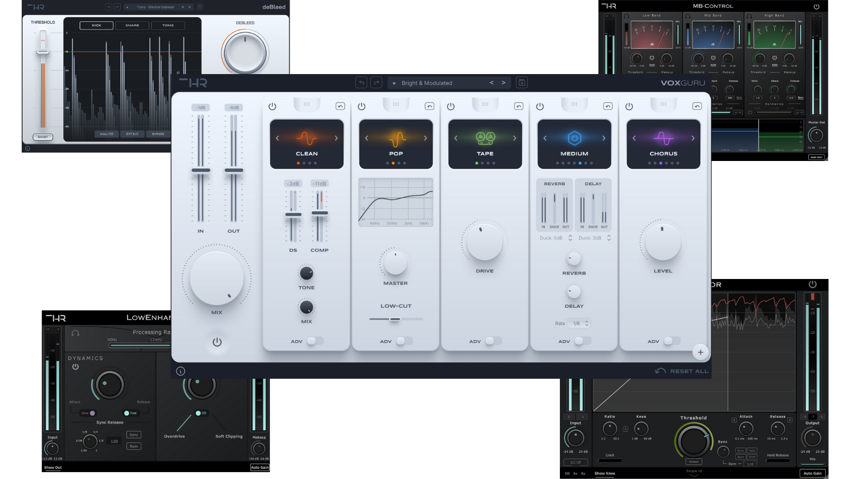Click the Low-Cut slider in the Pop module
This screenshot has height=479, width=850.
395,319
